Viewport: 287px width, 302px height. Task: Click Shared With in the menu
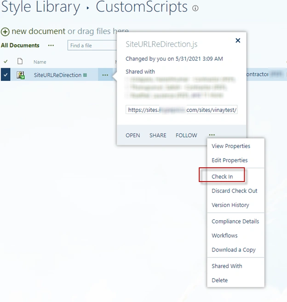tap(227, 266)
